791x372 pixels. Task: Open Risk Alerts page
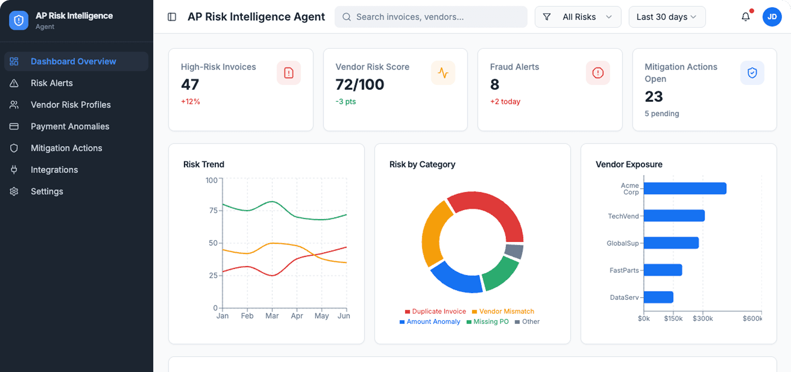[x=76, y=83]
